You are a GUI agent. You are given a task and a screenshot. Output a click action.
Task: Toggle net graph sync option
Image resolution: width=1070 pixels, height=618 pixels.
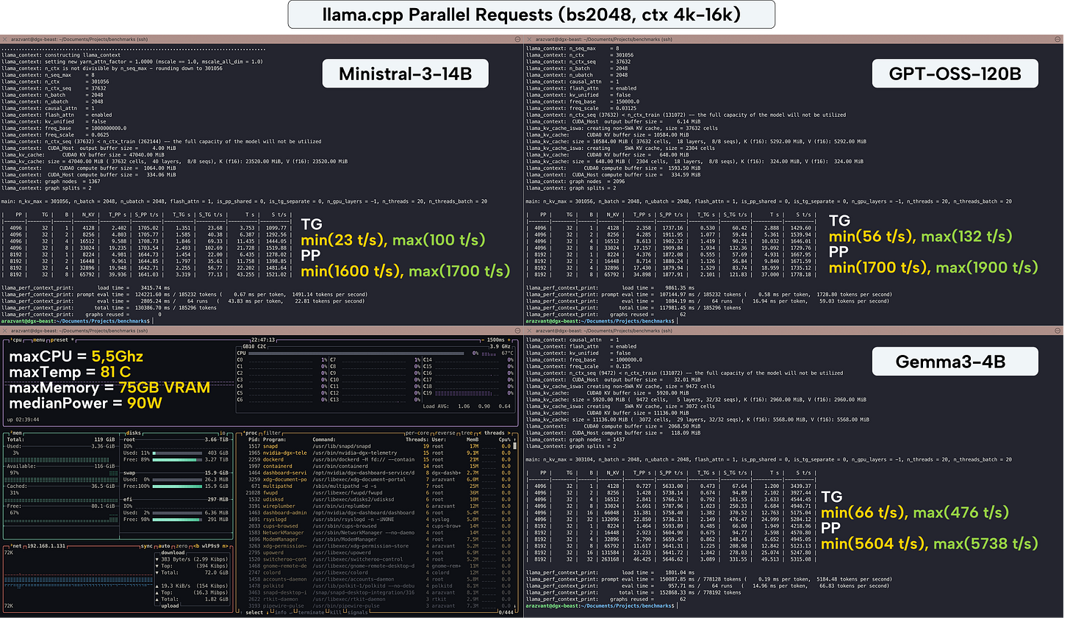coord(147,546)
